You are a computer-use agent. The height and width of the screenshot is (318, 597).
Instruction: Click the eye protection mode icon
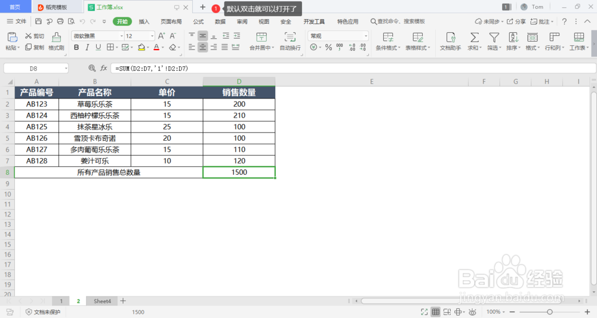point(472,312)
